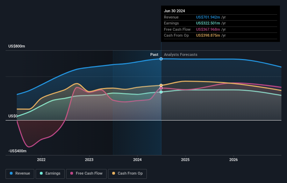This screenshot has width=287, height=183.
Task: Click the 2026 x-axis label
Action: (234, 160)
